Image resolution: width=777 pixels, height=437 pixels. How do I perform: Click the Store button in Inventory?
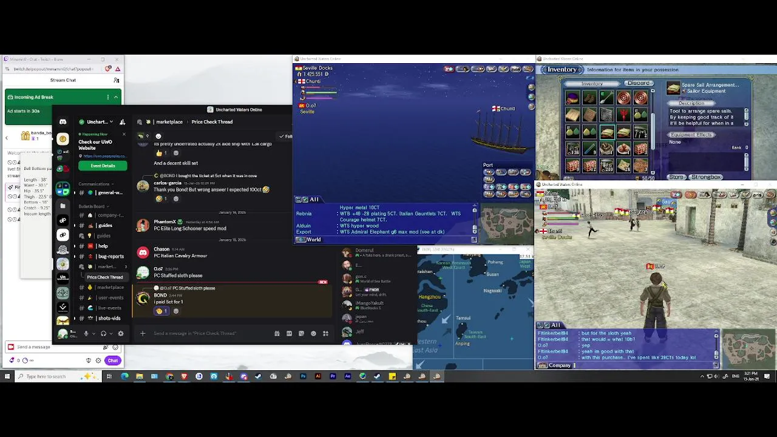[677, 177]
